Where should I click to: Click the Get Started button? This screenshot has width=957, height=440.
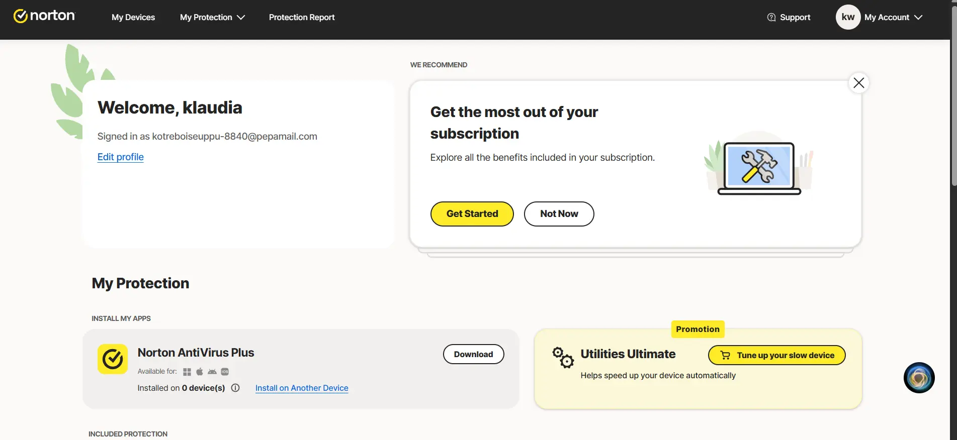pyautogui.click(x=472, y=214)
